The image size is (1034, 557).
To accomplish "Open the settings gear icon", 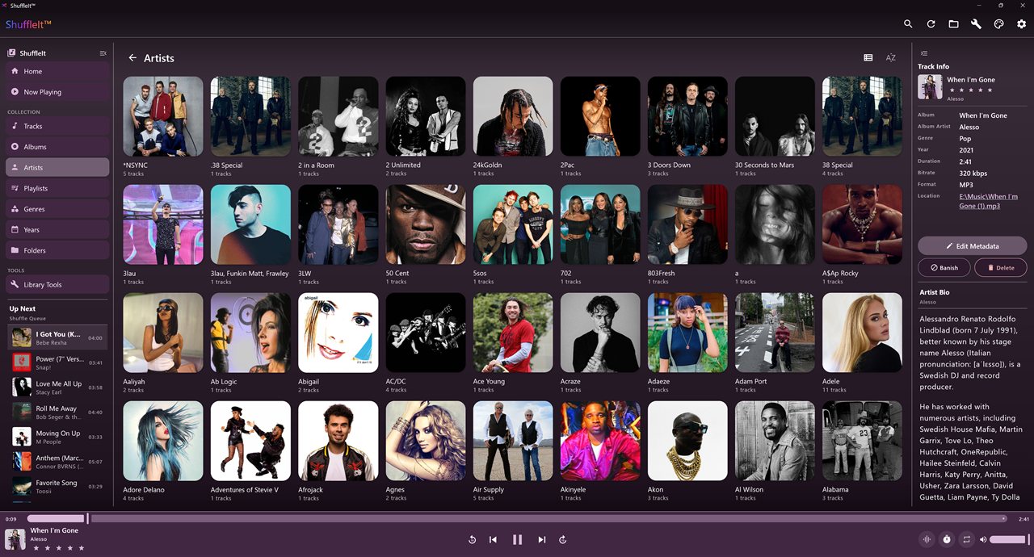I will pyautogui.click(x=1021, y=24).
